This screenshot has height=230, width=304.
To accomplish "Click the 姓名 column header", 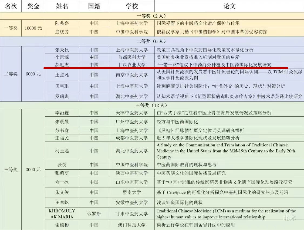I will point(62,6).
